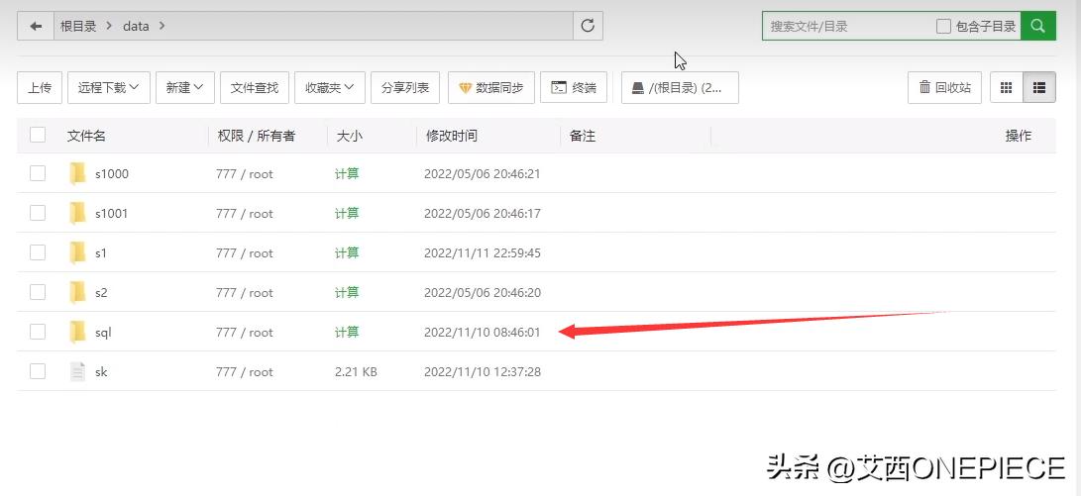The width and height of the screenshot is (1081, 496).
Task: Calculate size of sql via 计算
Action: (347, 332)
